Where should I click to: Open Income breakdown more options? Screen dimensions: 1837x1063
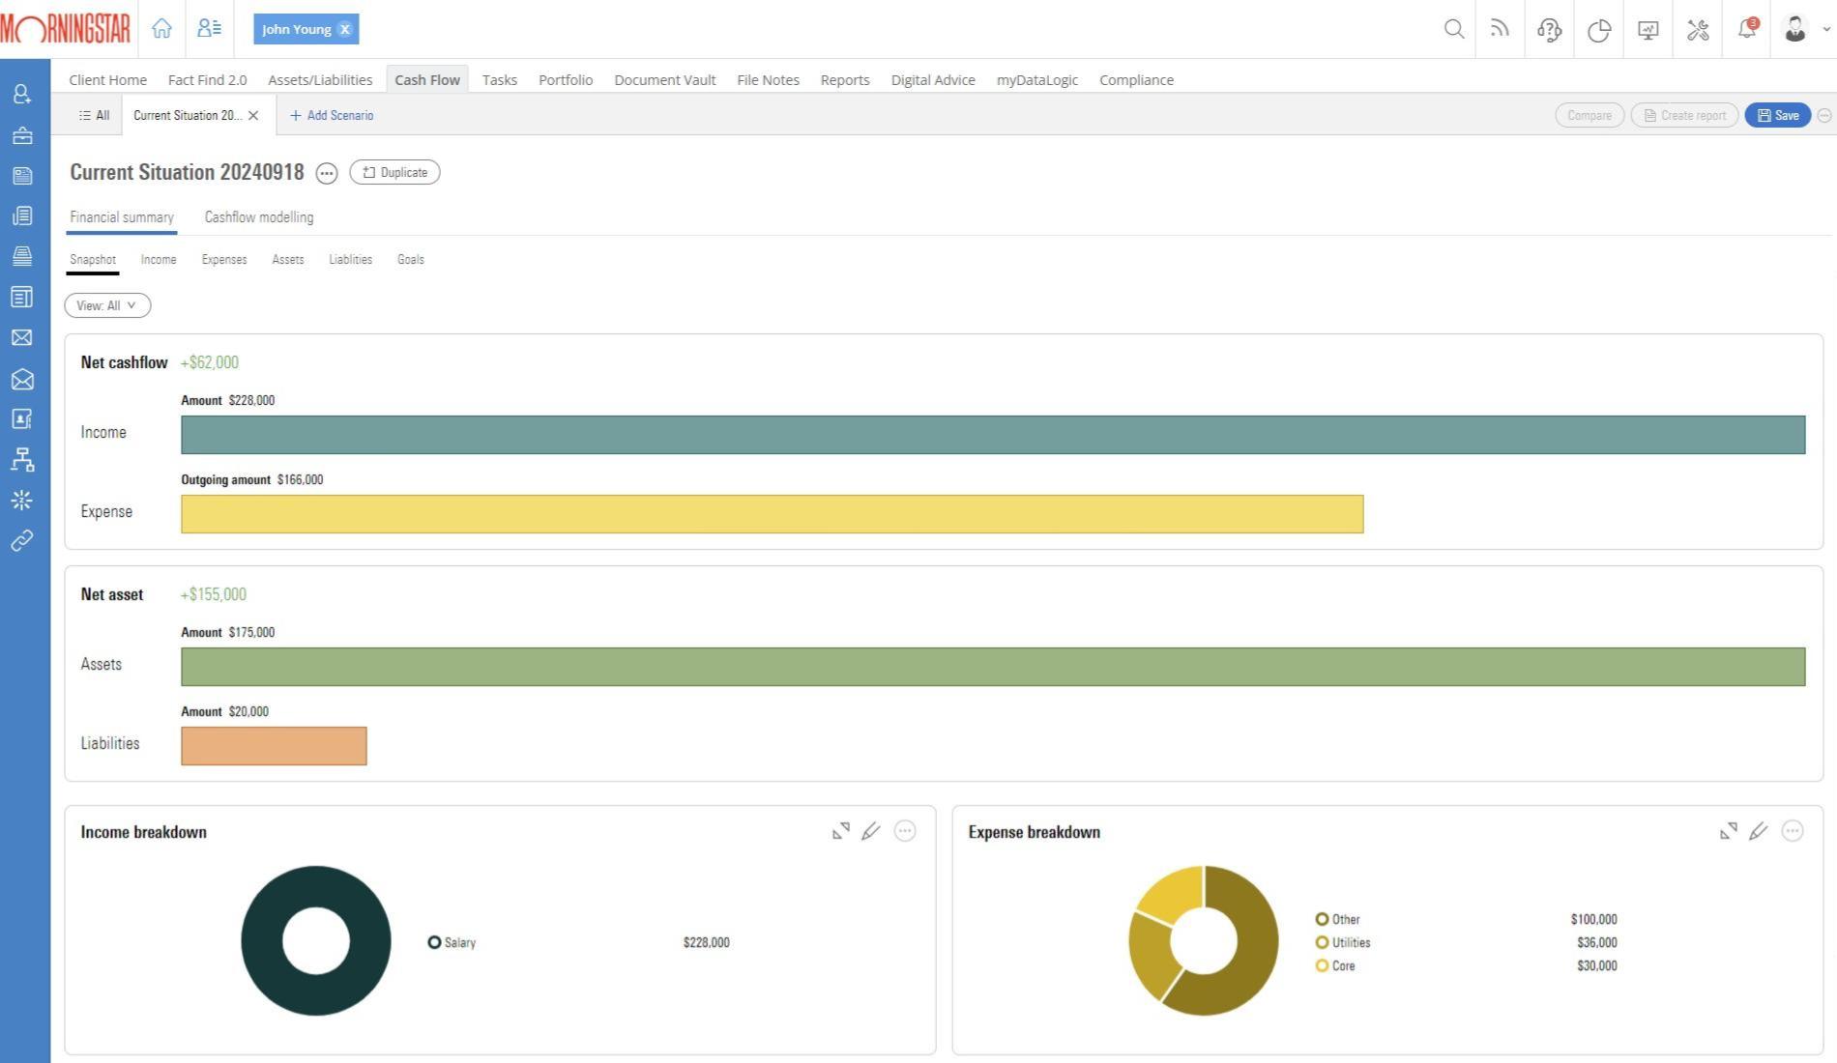[905, 831]
